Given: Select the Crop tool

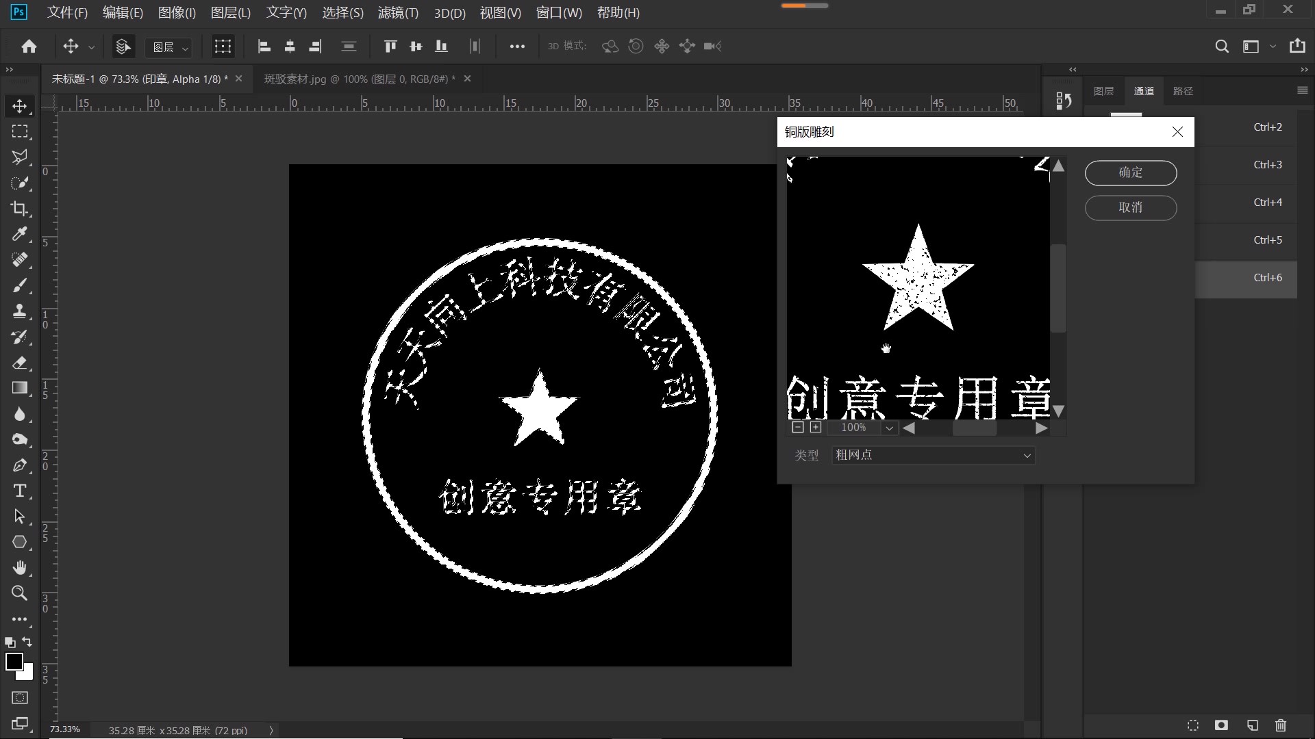Looking at the screenshot, I should tap(19, 209).
